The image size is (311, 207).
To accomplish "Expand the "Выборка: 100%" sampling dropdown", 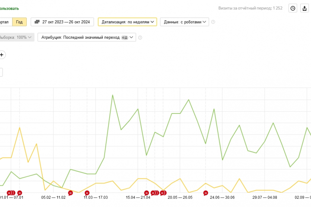I will click(16, 38).
